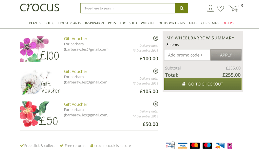
Task: Apply the promo code
Action: (x=226, y=55)
